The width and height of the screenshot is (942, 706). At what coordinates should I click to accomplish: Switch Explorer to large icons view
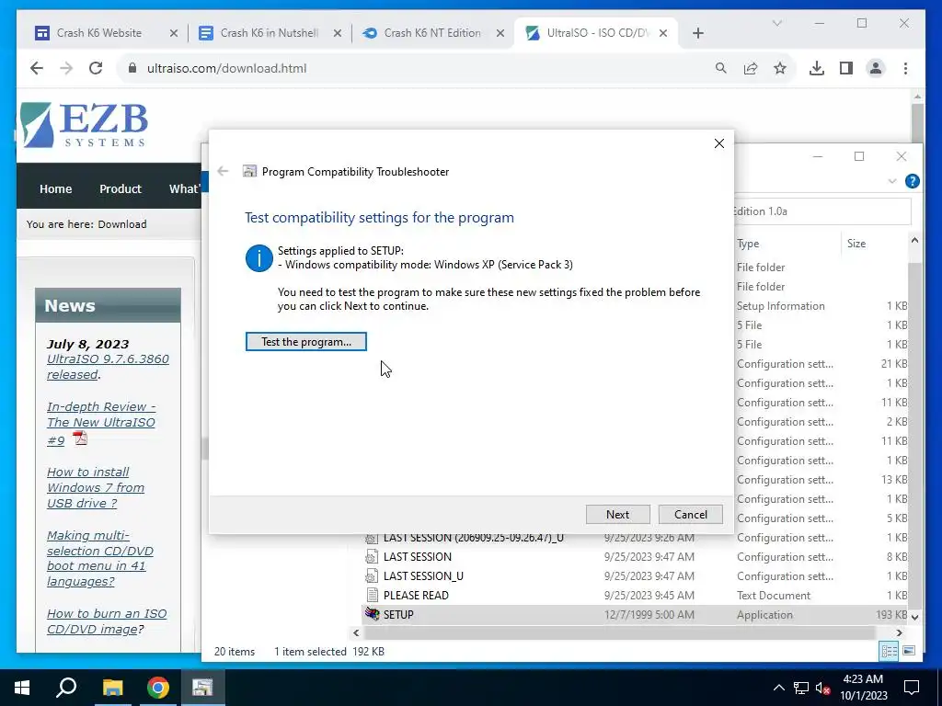click(x=909, y=652)
